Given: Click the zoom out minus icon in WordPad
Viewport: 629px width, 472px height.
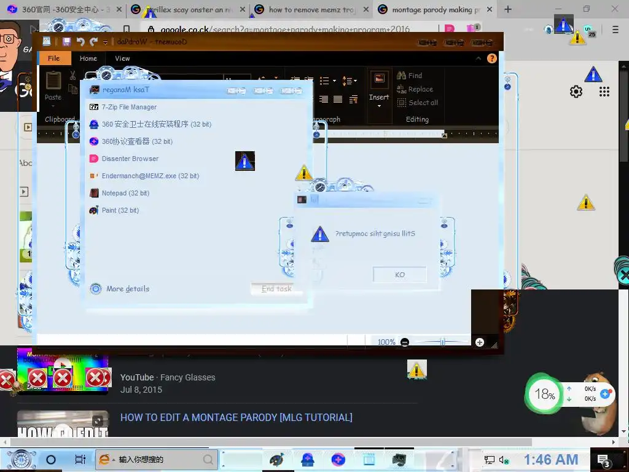Looking at the screenshot, I should tap(405, 342).
